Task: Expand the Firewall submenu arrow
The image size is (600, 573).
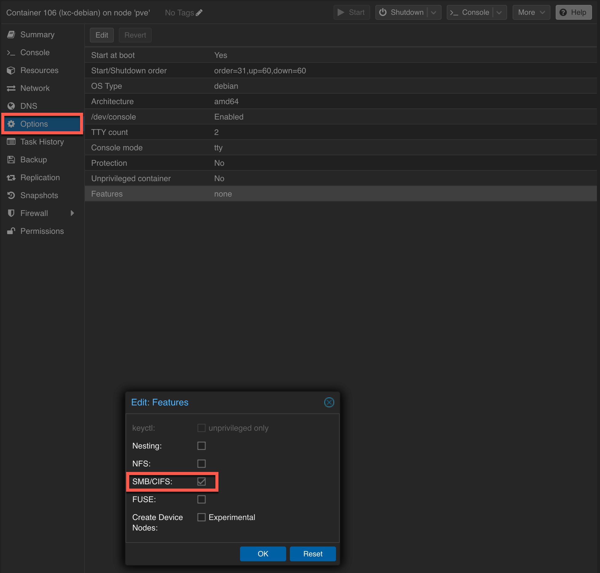Action: 72,213
